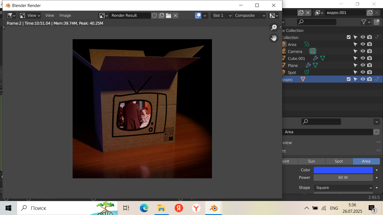Open the Image menu in header
Image resolution: width=383 pixels, height=215 pixels.
pyautogui.click(x=65, y=16)
